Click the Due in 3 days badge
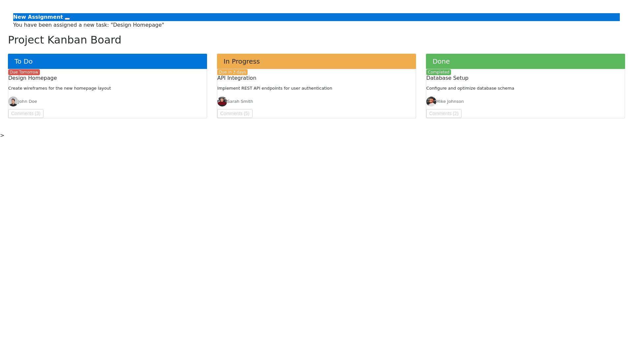 click(232, 72)
